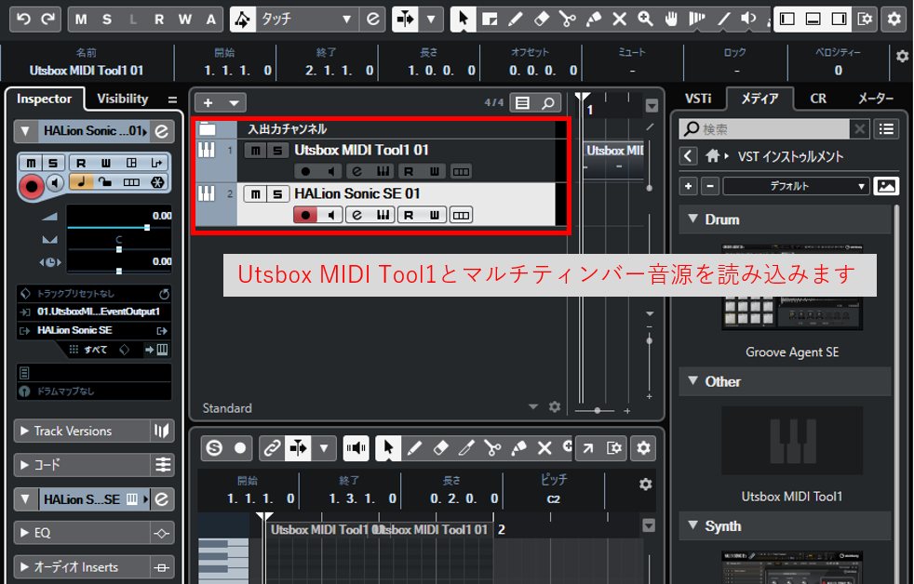Viewport: 914px width, 584px height.
Task: Collapse the Other instrument category
Action: [693, 380]
